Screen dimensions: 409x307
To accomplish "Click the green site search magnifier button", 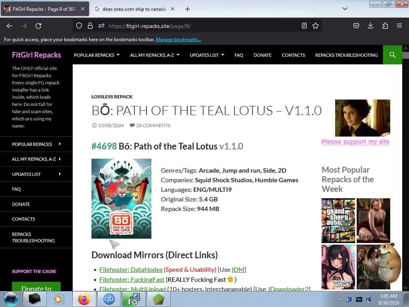I will [x=392, y=55].
